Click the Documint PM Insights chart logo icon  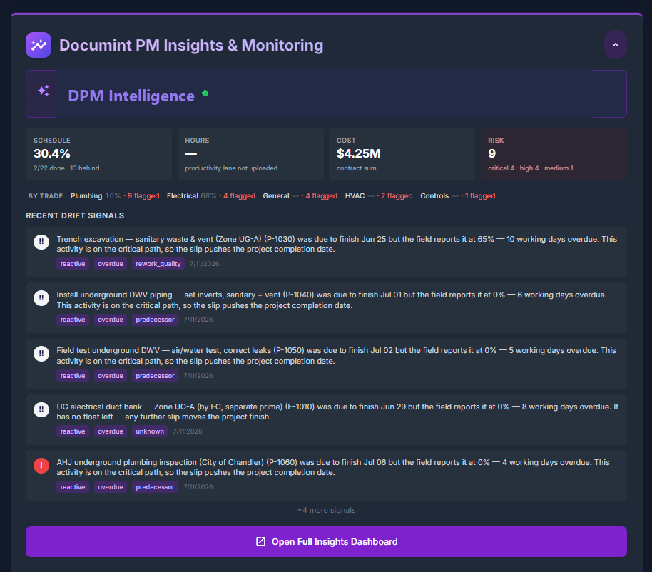click(x=39, y=45)
